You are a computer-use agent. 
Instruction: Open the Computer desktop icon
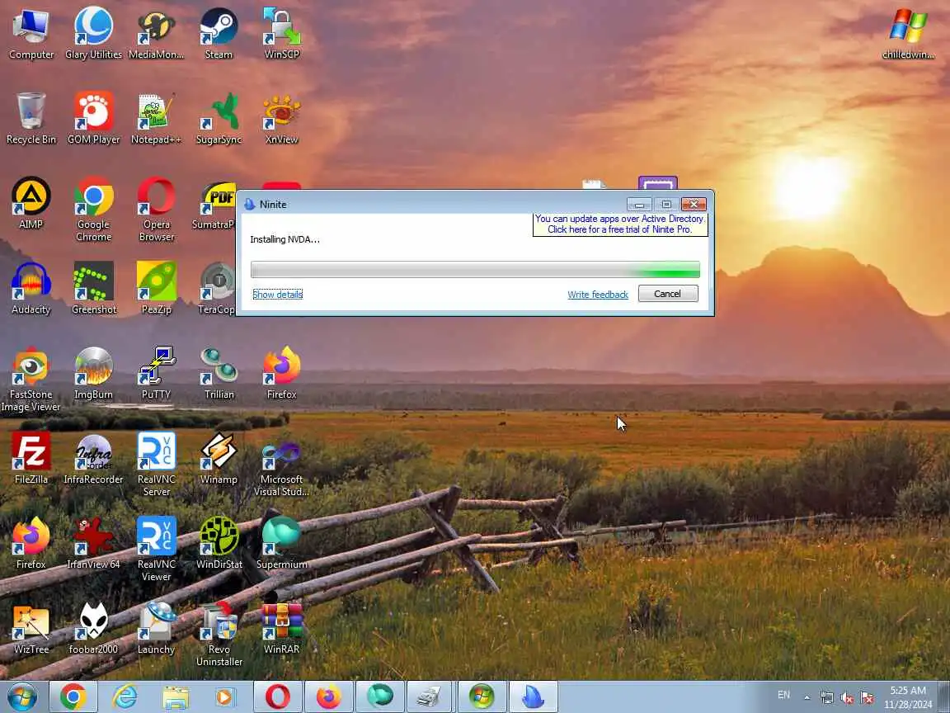click(x=31, y=33)
